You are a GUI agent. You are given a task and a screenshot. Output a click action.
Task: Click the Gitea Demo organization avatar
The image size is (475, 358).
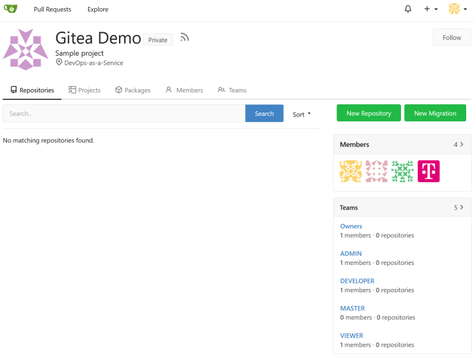[x=25, y=49]
